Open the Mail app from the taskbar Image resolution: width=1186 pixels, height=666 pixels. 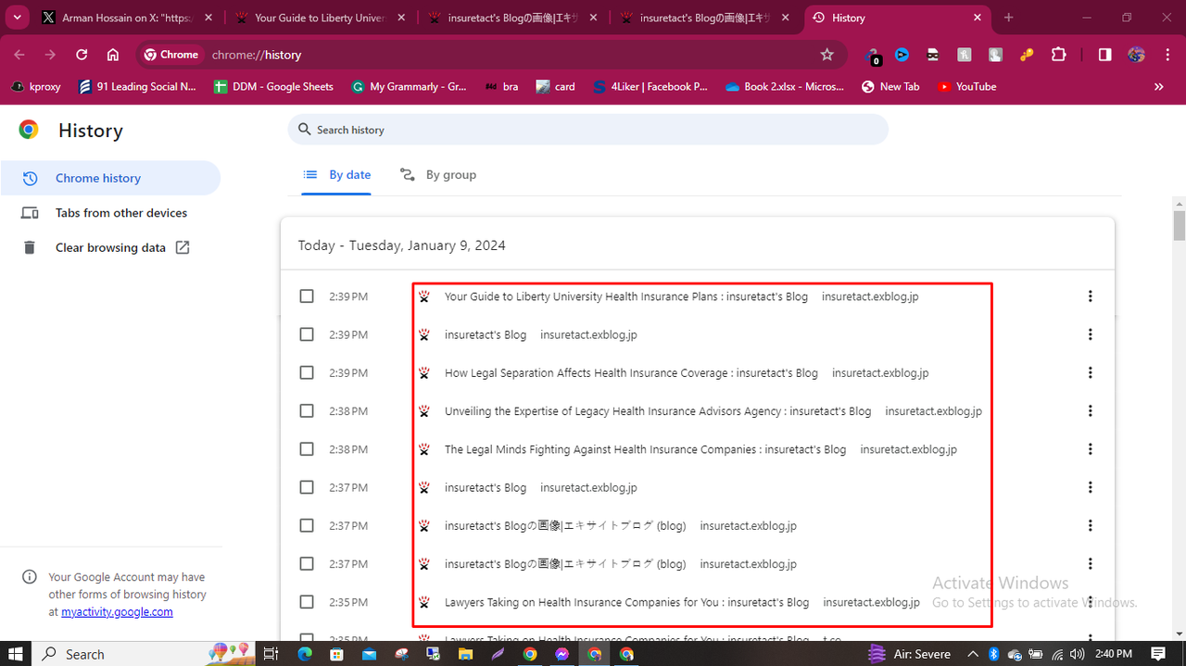[369, 654]
